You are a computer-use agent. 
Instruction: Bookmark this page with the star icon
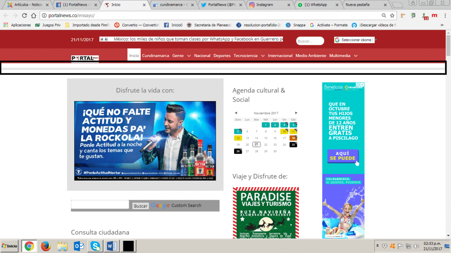tap(392, 16)
